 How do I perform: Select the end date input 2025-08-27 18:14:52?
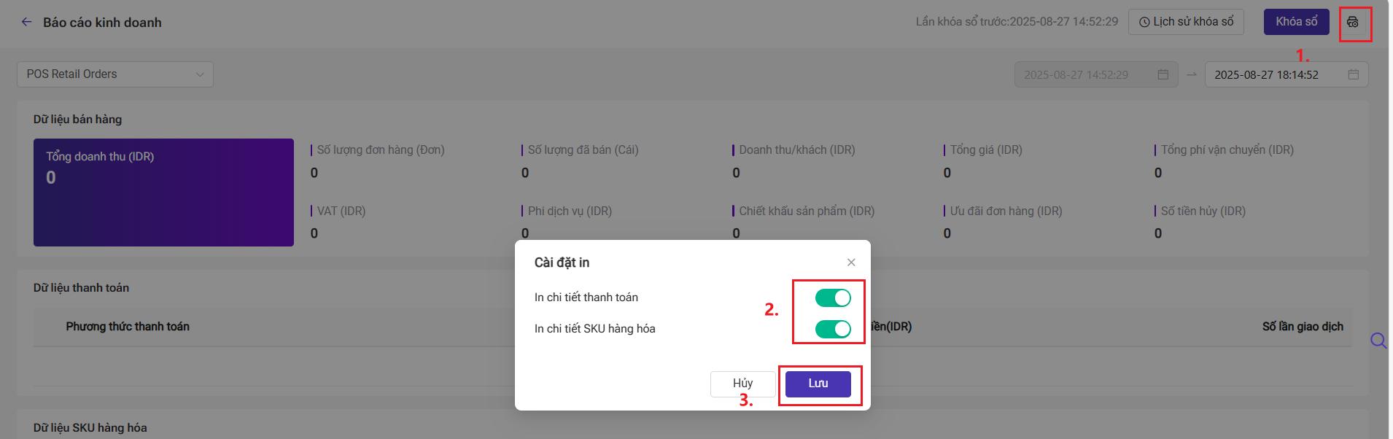pos(1287,74)
